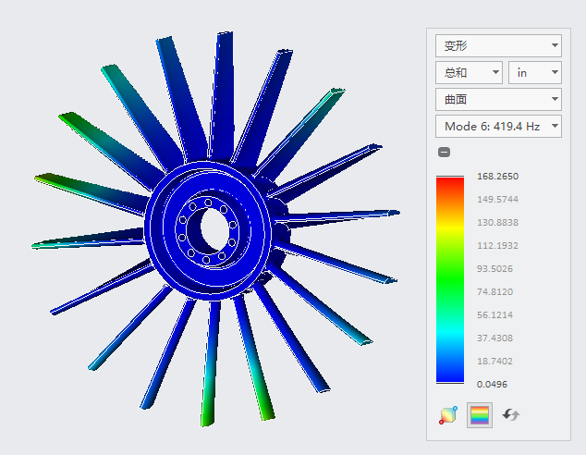Toggle the rainbow color legend icon
The image size is (586, 455).
coord(480,415)
